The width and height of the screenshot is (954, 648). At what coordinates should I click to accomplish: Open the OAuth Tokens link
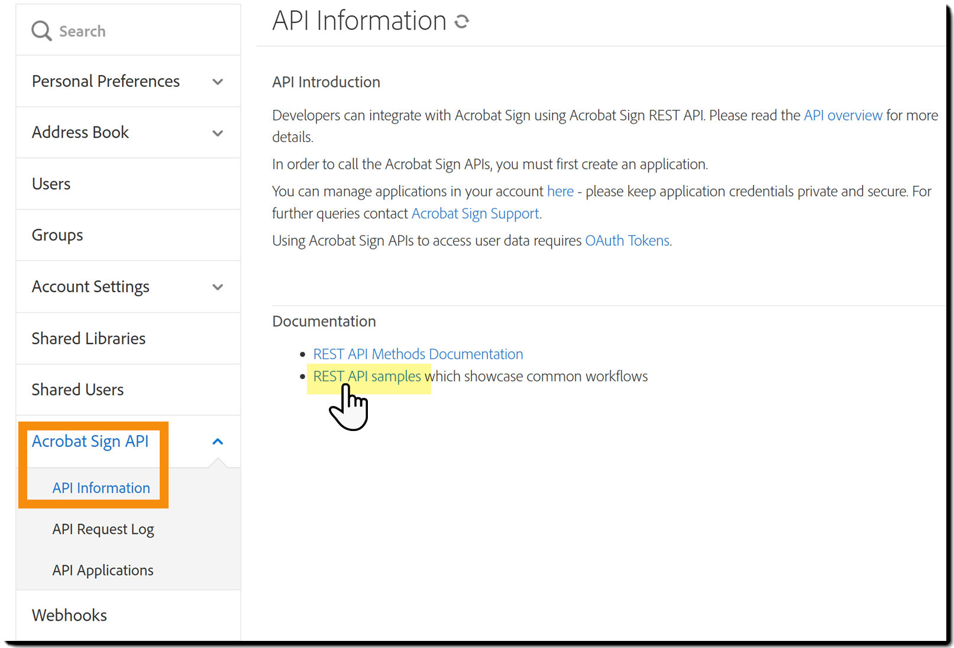click(627, 241)
